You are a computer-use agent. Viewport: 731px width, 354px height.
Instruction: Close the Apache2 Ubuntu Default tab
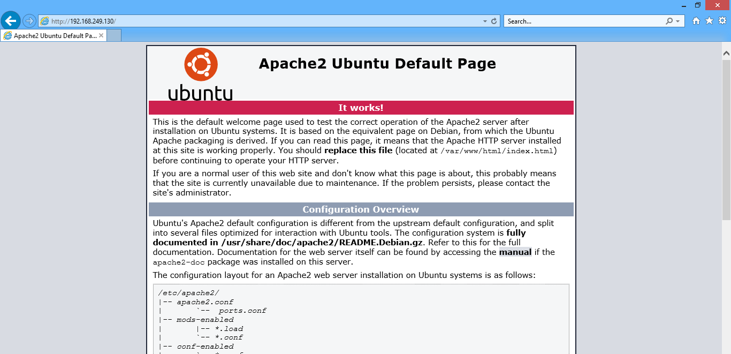[x=101, y=36]
